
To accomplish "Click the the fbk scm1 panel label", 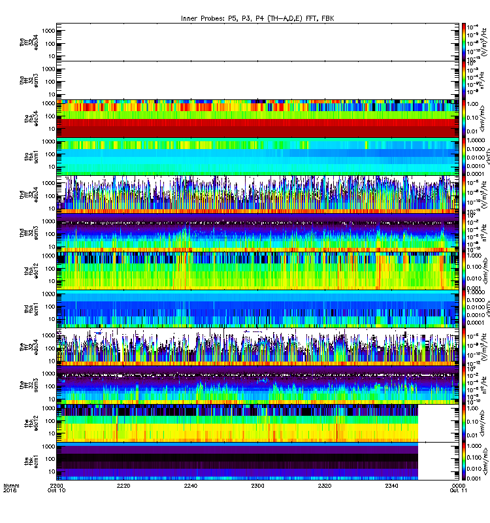I will pyautogui.click(x=31, y=462).
